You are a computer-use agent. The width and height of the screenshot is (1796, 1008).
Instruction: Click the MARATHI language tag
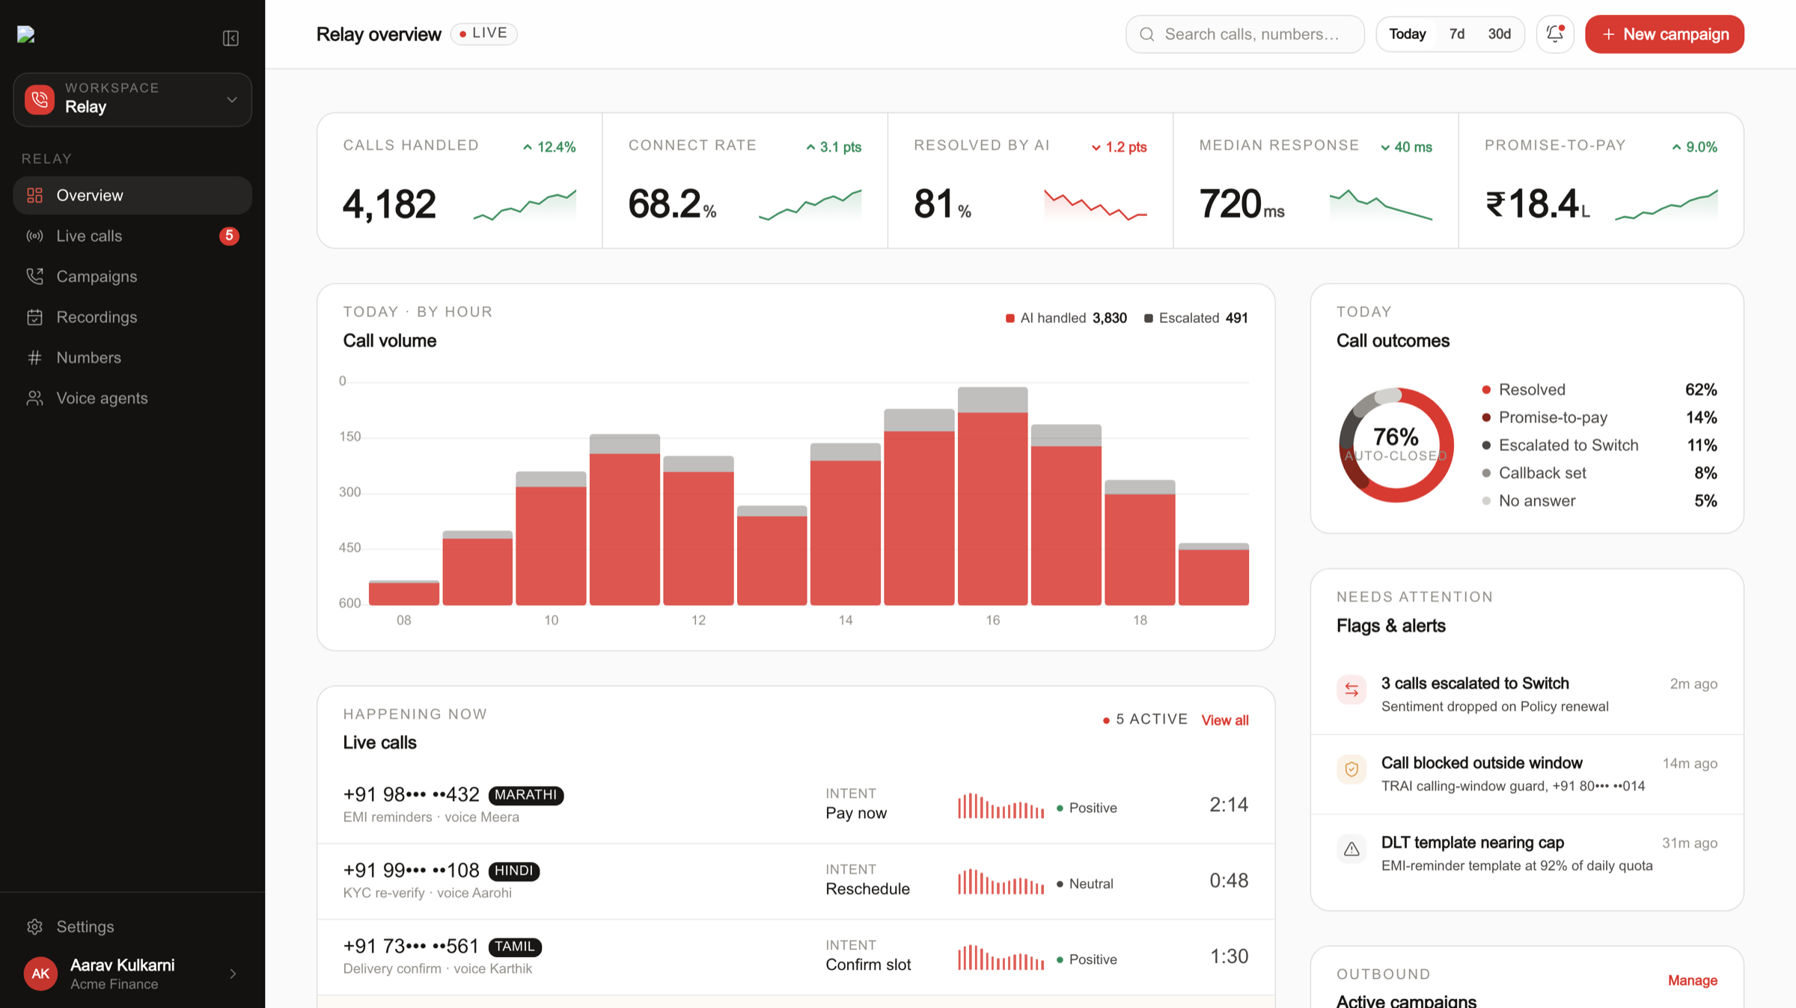(525, 795)
